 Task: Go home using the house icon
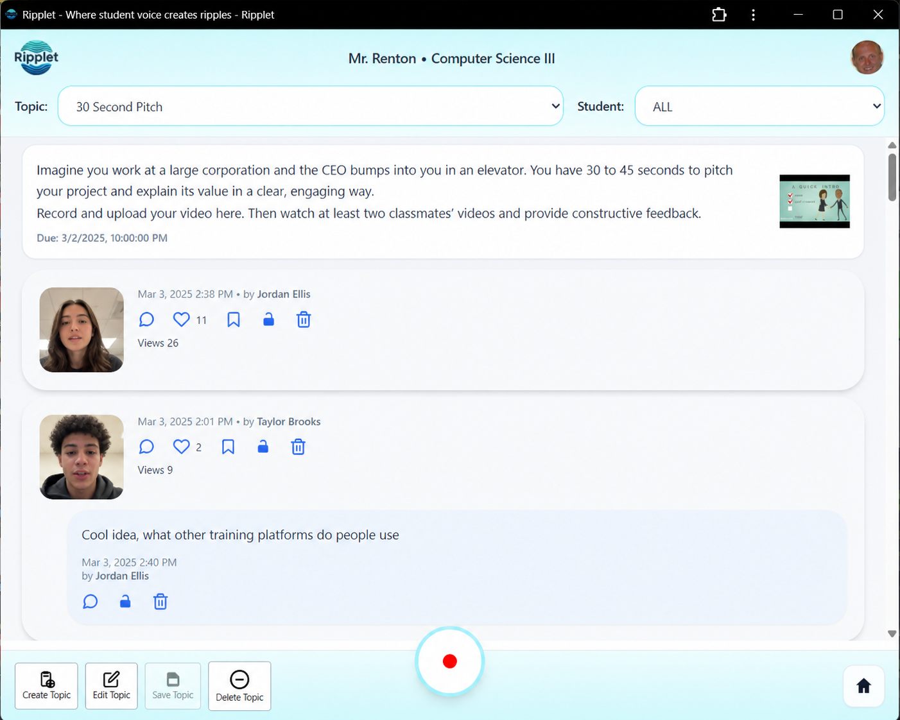click(863, 686)
